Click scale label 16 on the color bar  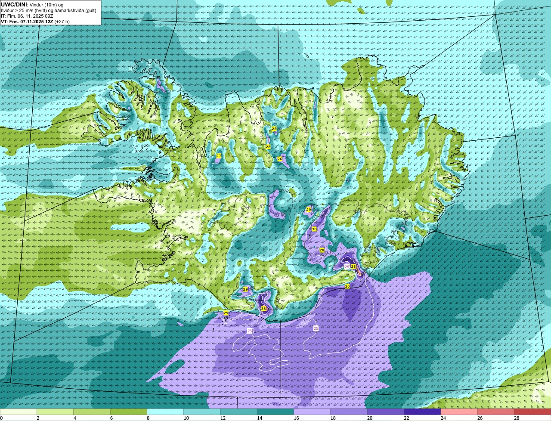pyautogui.click(x=296, y=418)
